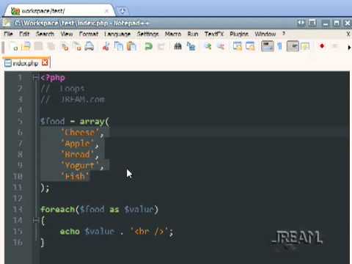Click the 'Bread' string on line 8
The width and height of the screenshot is (352, 264).
point(78,155)
